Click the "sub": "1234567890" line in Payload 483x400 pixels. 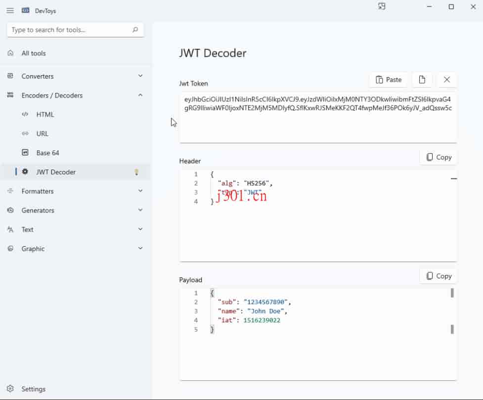tap(255, 302)
